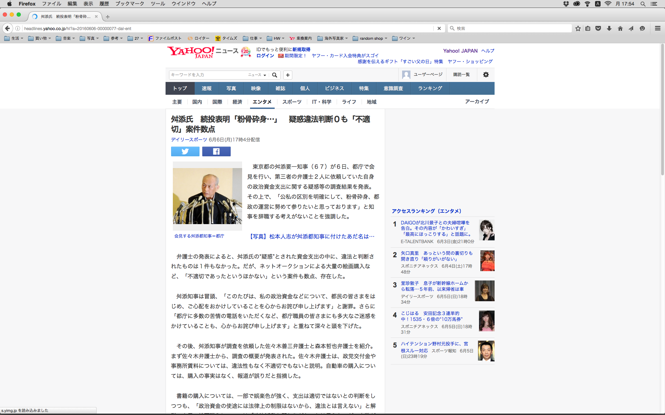Open the ログイン link
The width and height of the screenshot is (665, 415).
pyautogui.click(x=265, y=56)
